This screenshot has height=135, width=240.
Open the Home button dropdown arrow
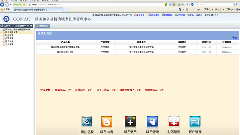[183, 10]
